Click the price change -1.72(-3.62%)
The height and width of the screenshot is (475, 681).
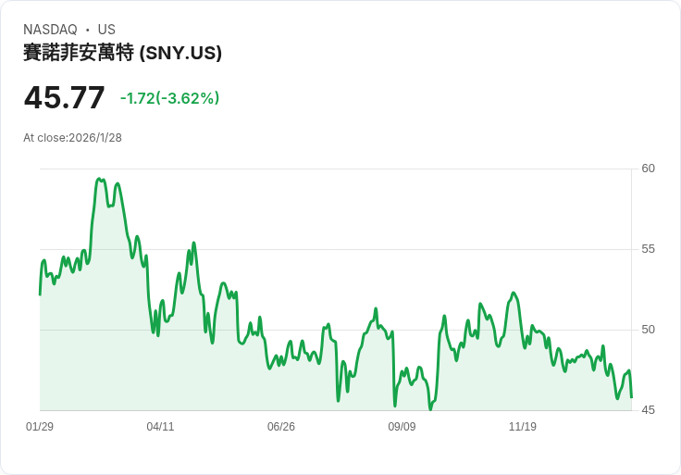(x=169, y=98)
